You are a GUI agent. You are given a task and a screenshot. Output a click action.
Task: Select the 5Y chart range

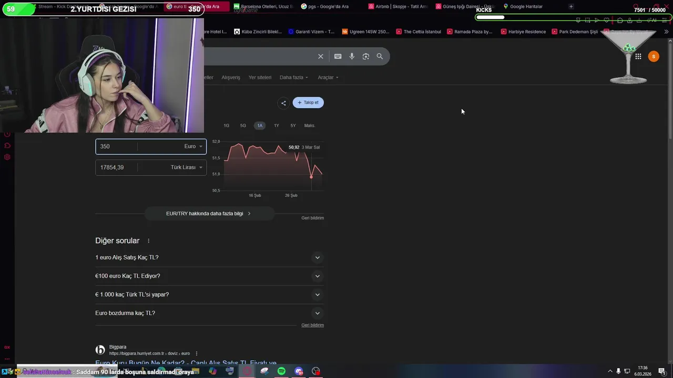(293, 126)
